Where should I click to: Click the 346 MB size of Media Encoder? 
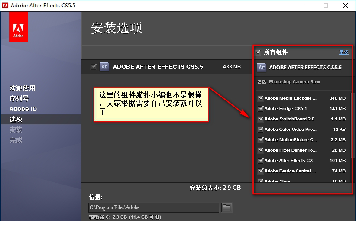(x=338, y=98)
